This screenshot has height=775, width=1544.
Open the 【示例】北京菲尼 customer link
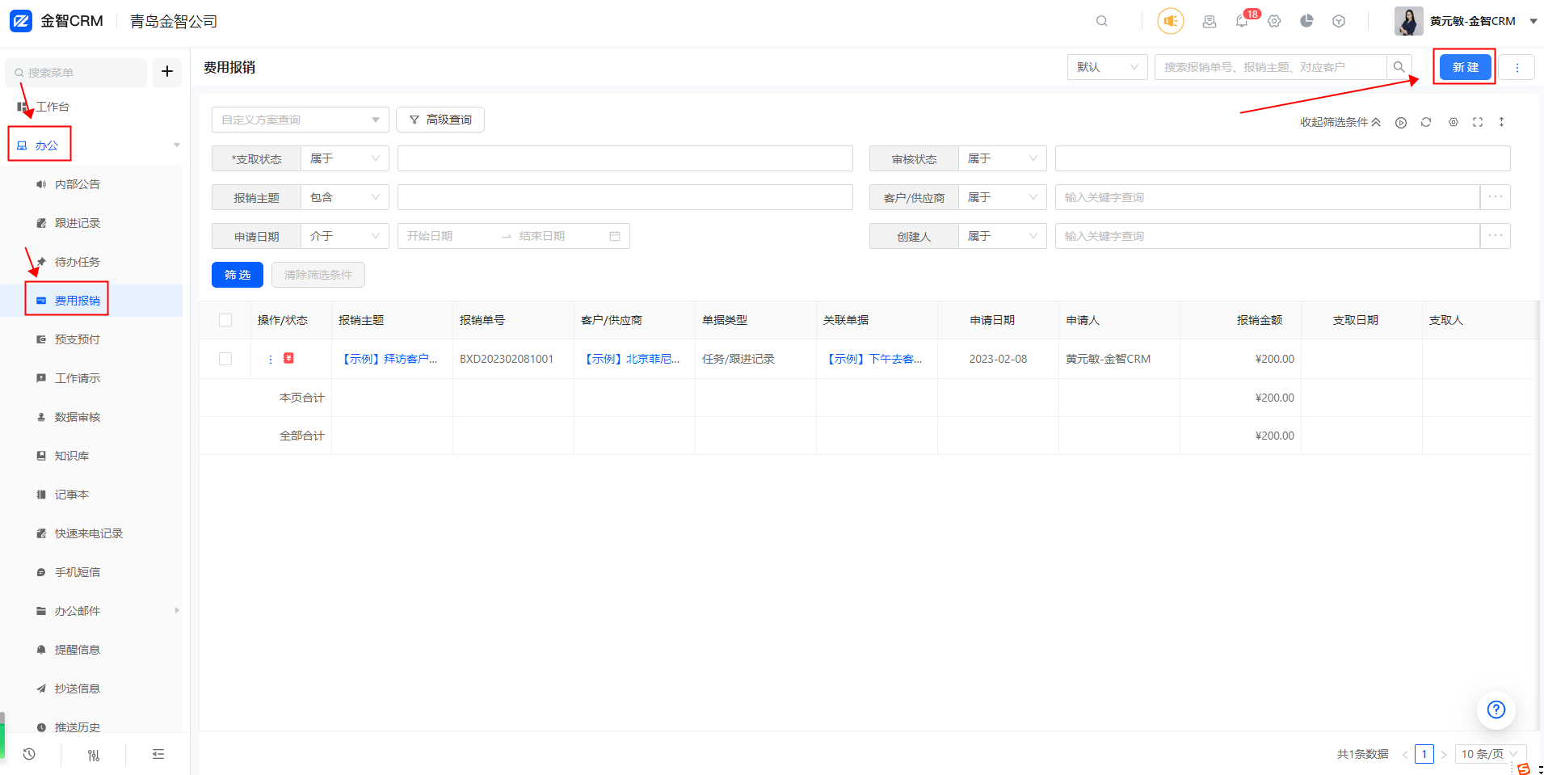click(x=630, y=359)
